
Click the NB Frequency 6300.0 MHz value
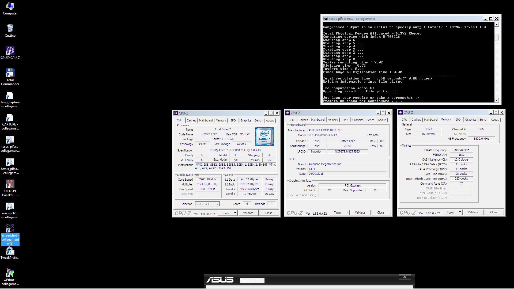481,139
